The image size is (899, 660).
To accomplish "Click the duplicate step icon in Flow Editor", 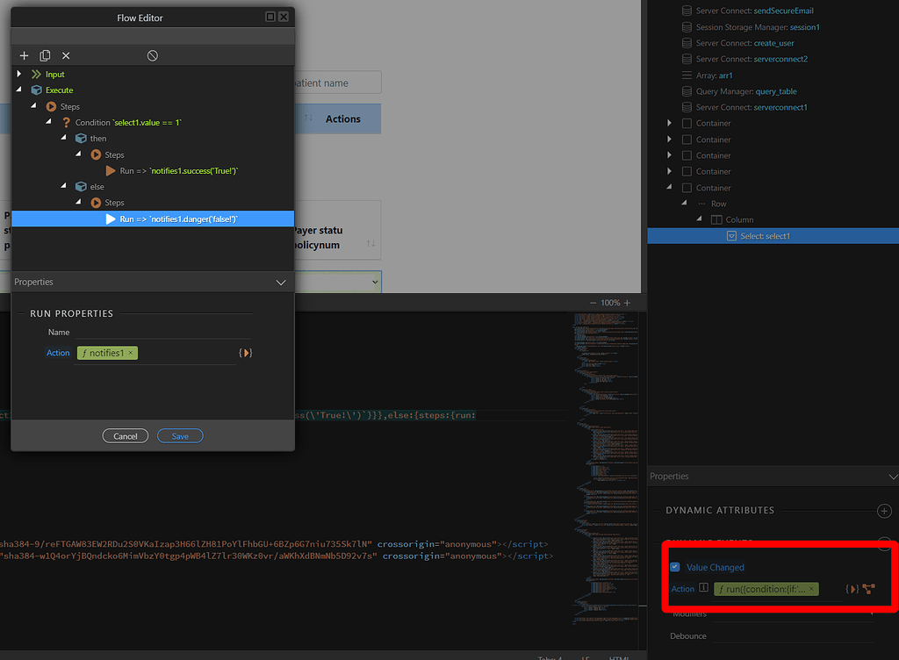I will click(45, 55).
